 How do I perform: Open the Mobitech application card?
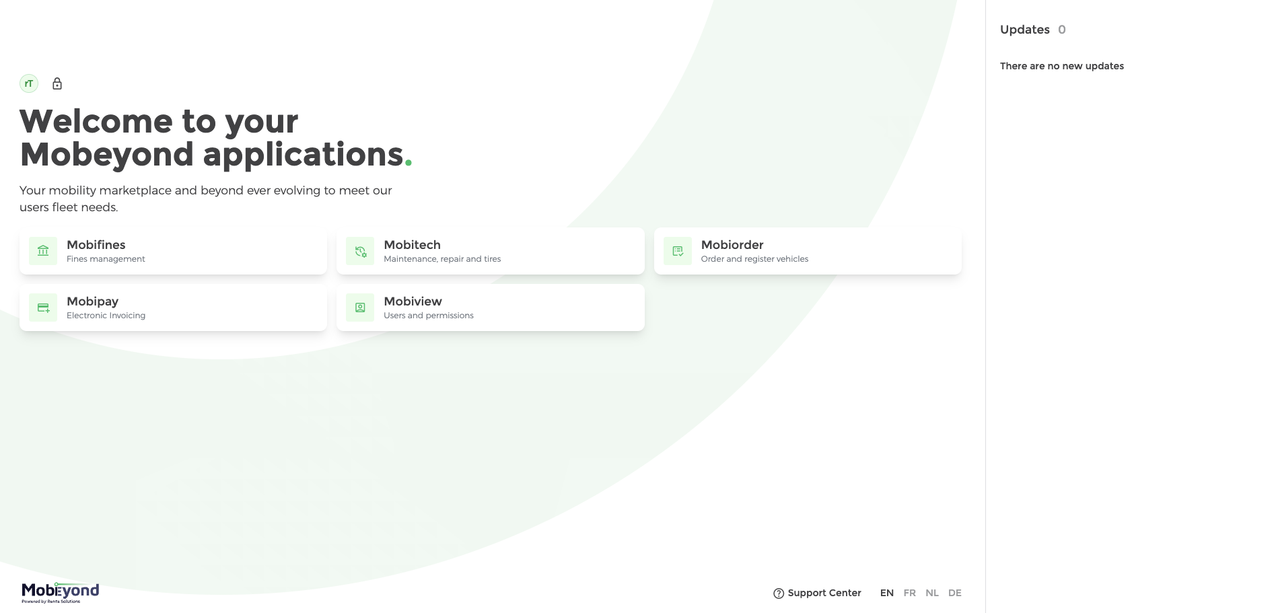pos(491,251)
